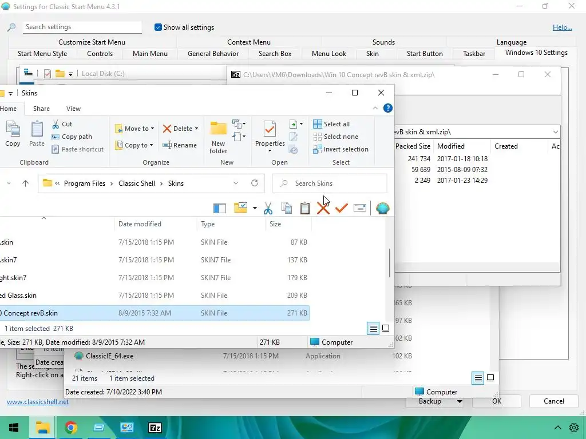
Task: Open the Menu Look tab
Action: pos(329,53)
